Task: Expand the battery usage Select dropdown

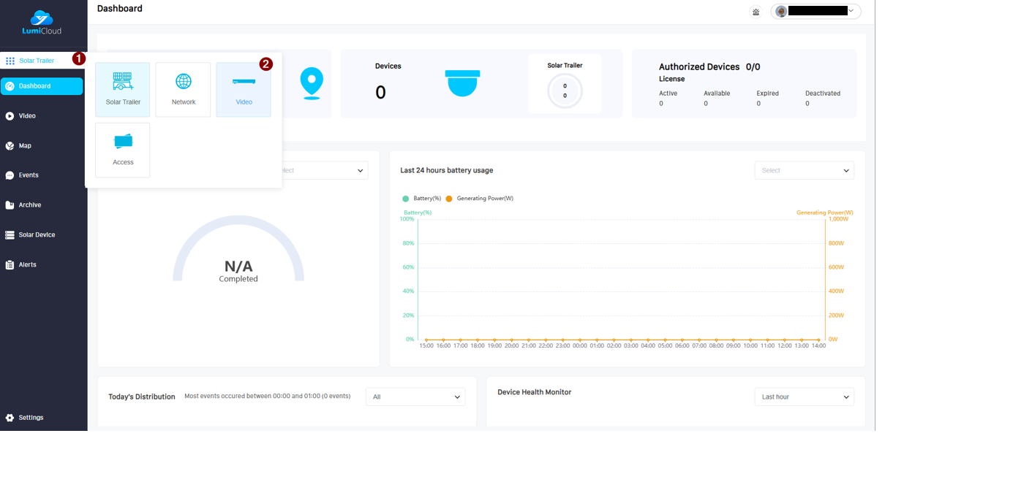Action: [x=804, y=170]
